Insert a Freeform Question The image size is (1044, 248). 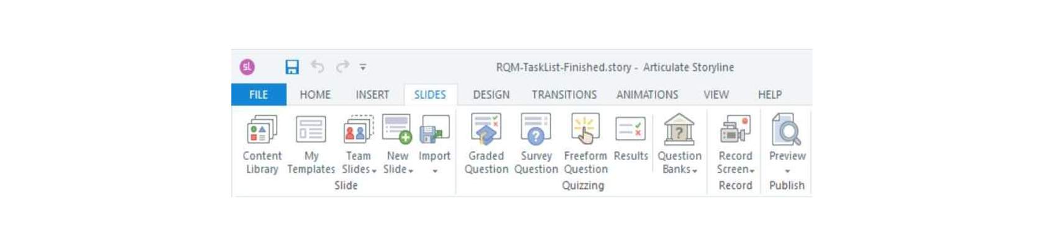585,131
